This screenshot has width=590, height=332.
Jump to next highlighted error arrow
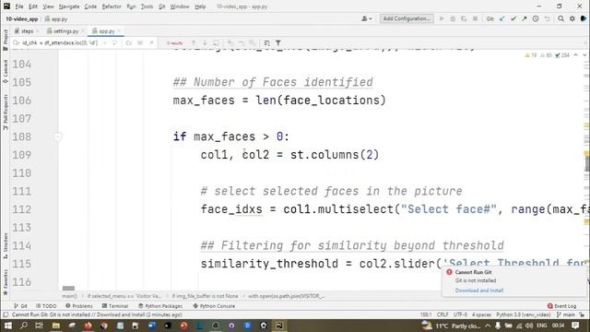point(584,55)
